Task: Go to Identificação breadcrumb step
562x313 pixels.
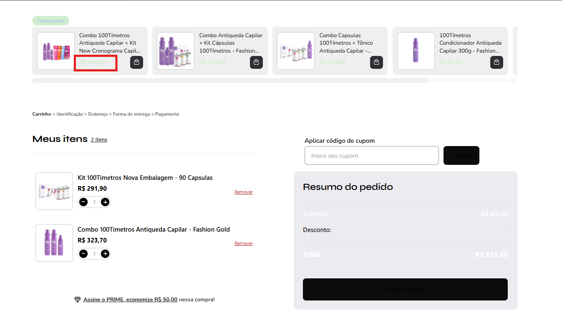Action: coord(70,114)
